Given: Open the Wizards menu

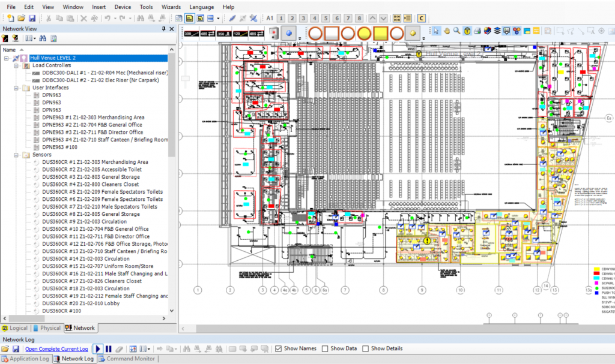Looking at the screenshot, I should (171, 7).
